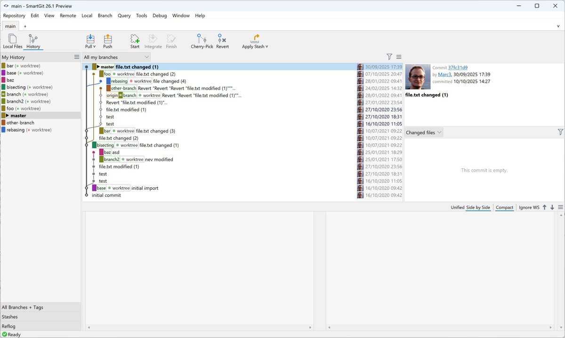The height and width of the screenshot is (338, 565).
Task: Expand the All Branches + Tags section
Action: [40, 307]
